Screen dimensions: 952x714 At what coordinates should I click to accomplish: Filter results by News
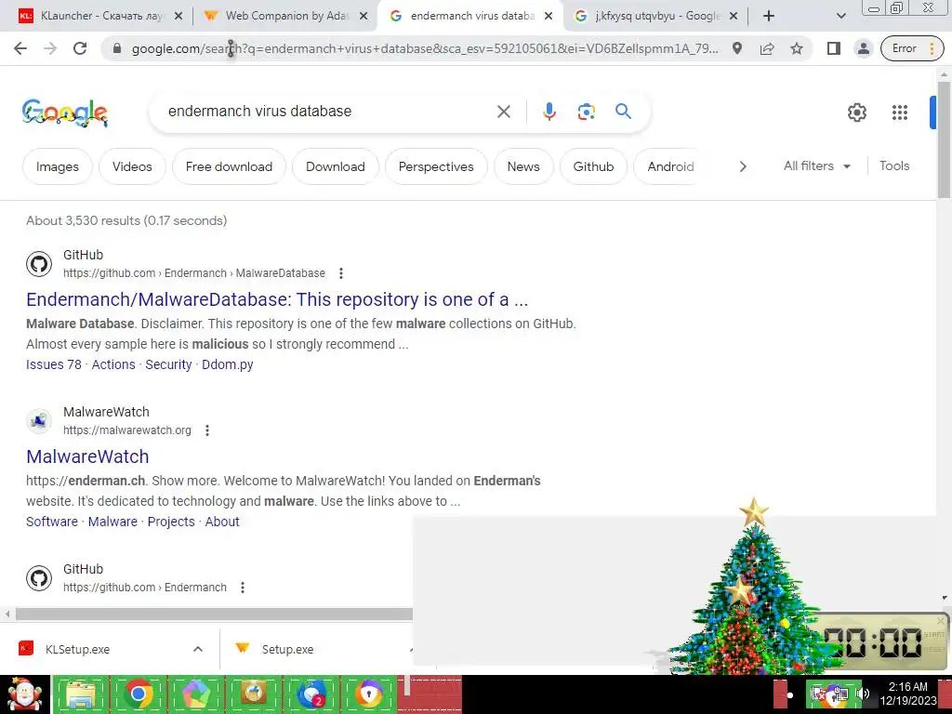click(x=523, y=166)
